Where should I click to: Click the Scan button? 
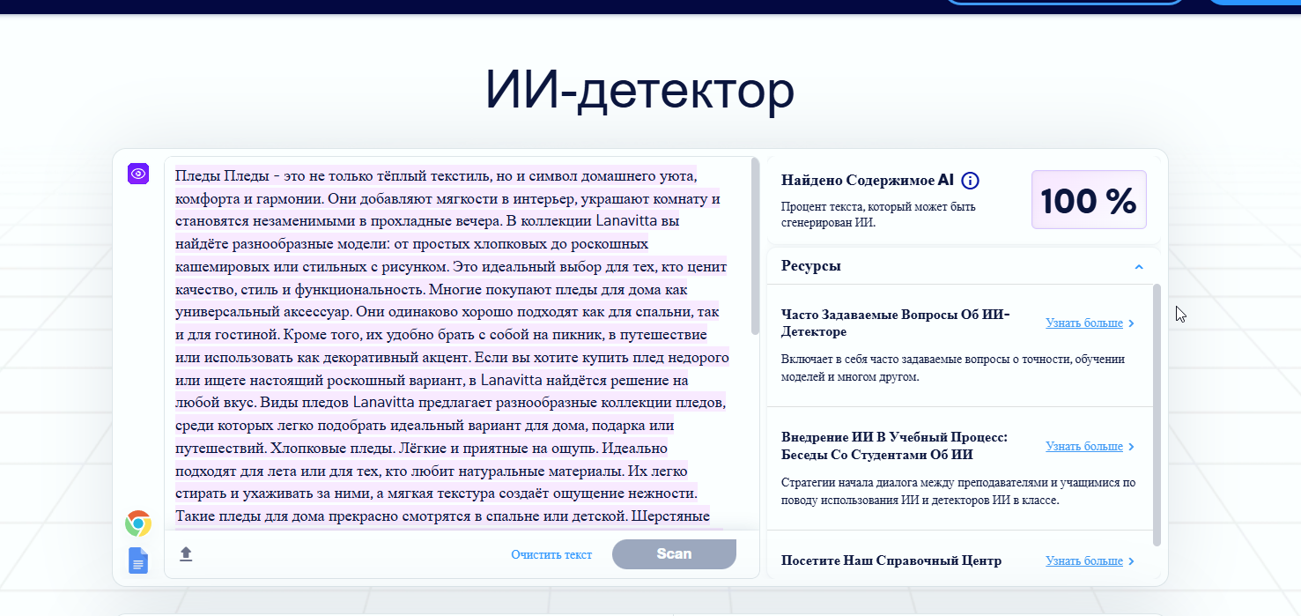pos(674,554)
